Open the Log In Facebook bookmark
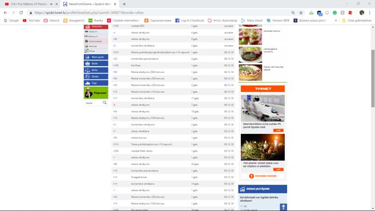The width and height of the screenshot is (375, 211). click(x=189, y=21)
